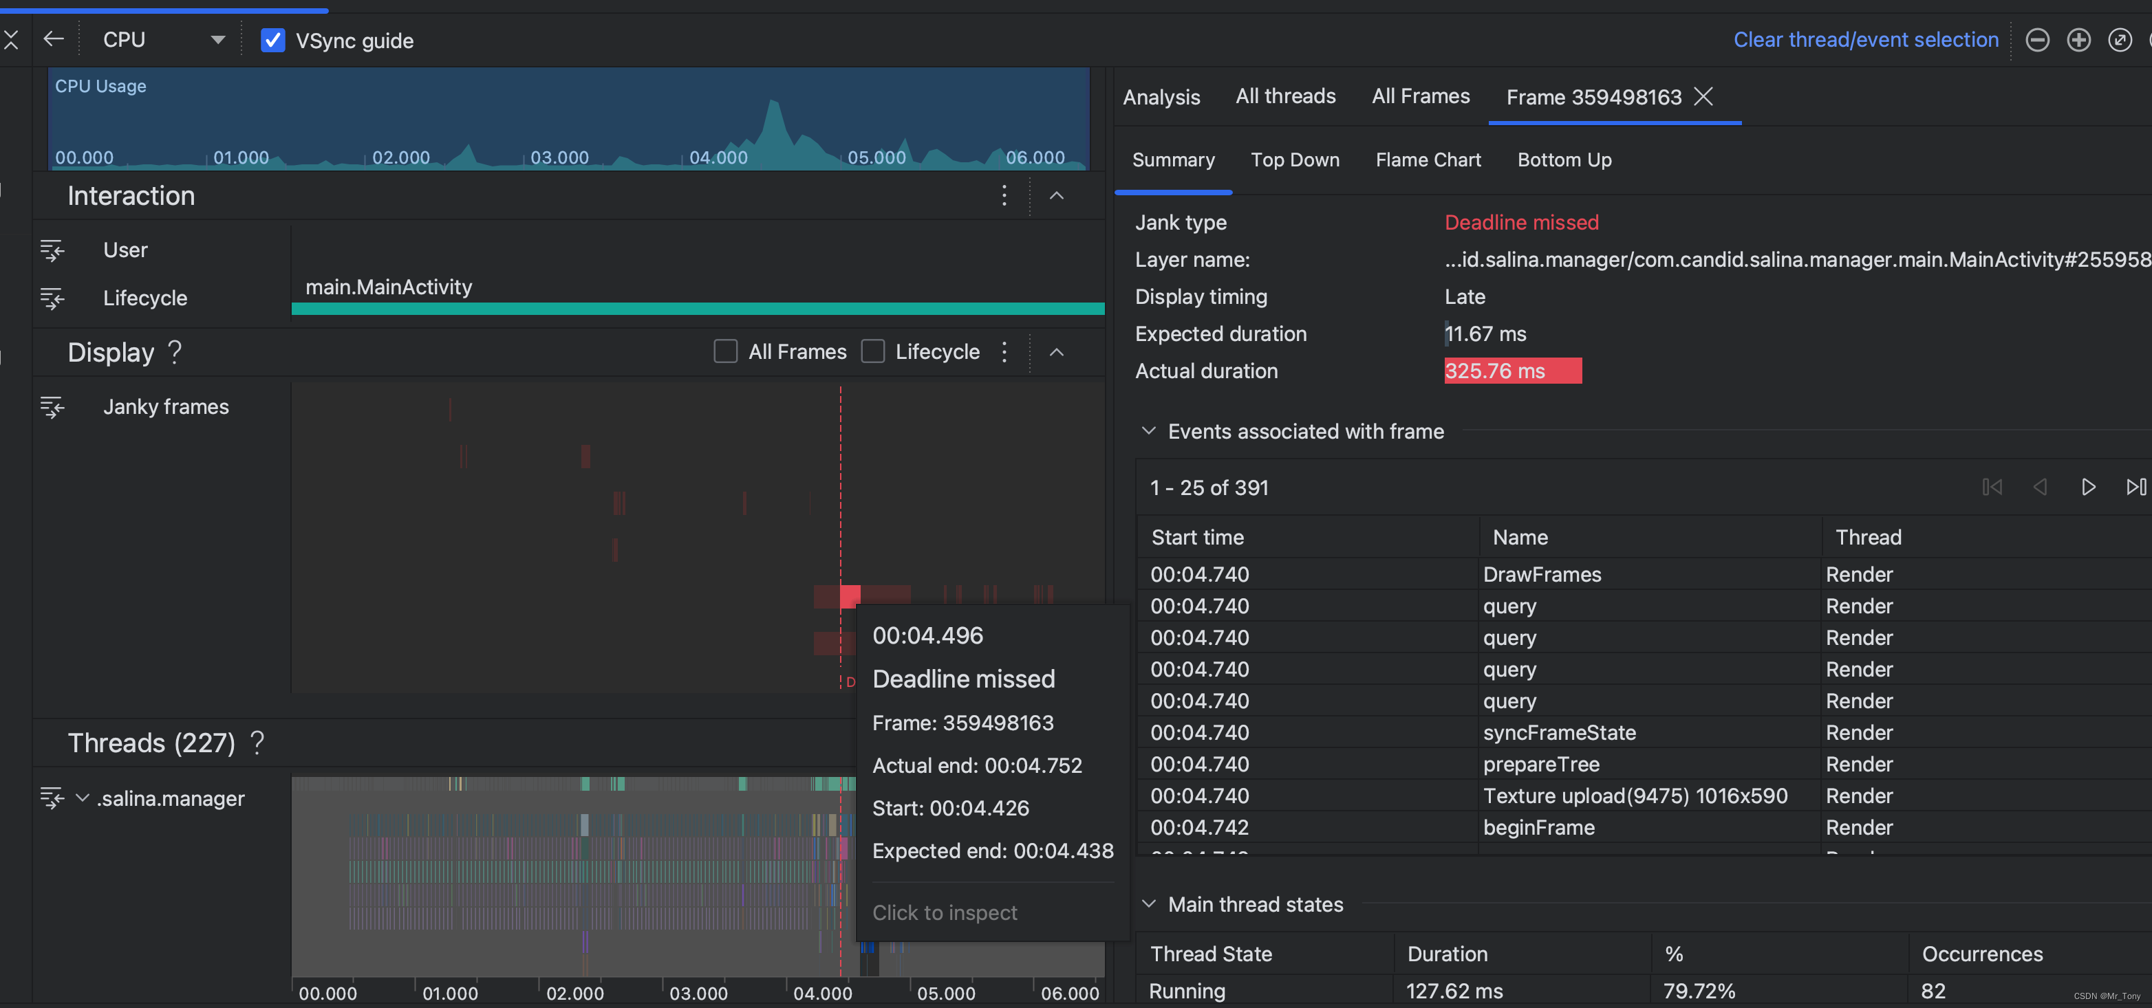Collapse Events associated with frame section

tap(1149, 431)
